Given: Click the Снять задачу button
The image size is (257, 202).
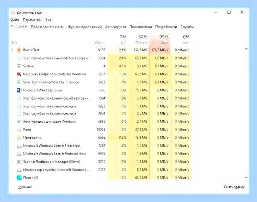Looking at the screenshot, I should click(234, 187).
